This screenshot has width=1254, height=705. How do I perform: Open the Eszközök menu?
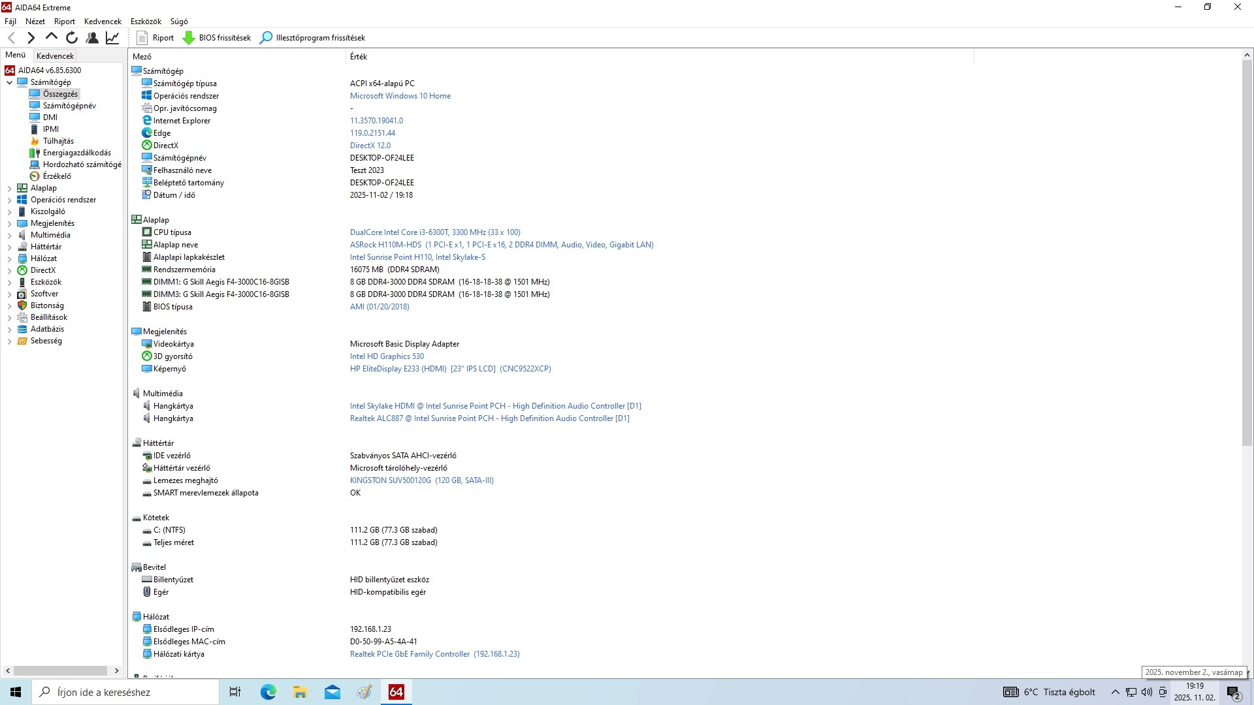click(x=146, y=22)
